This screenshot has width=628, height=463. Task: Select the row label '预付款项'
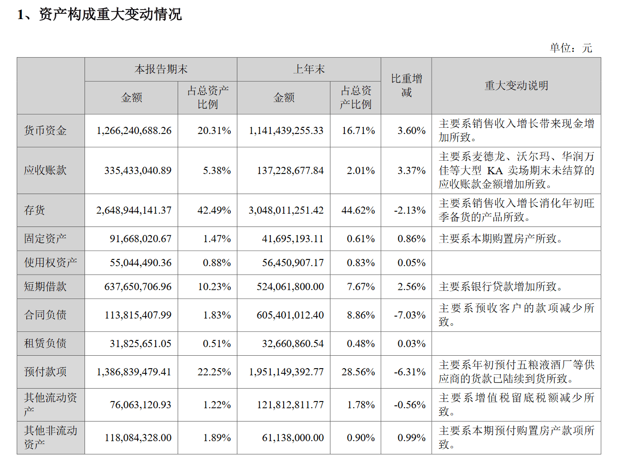pos(45,372)
